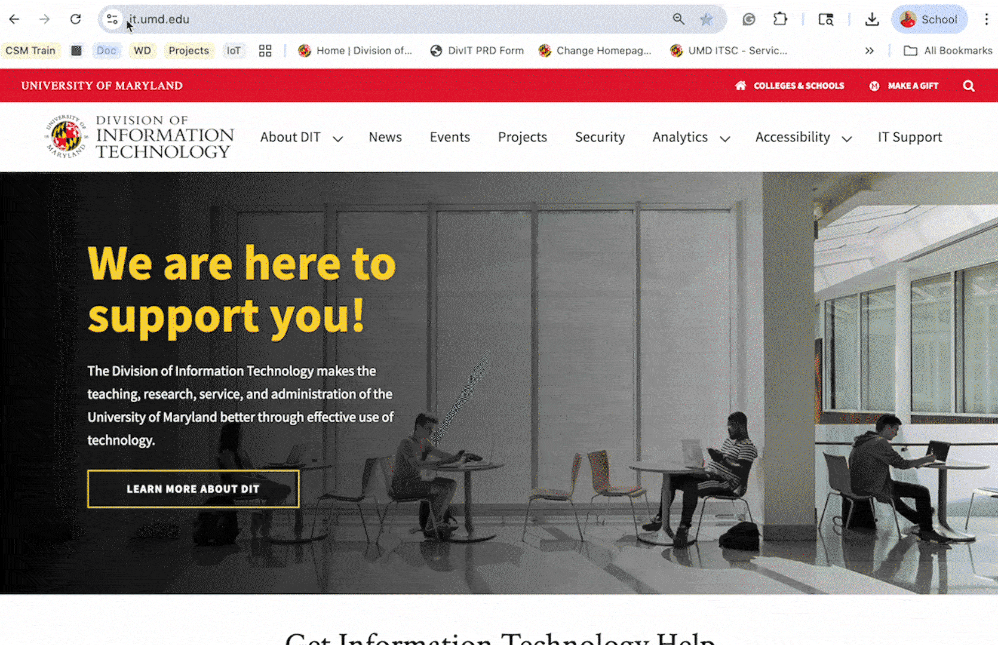The height and width of the screenshot is (645, 998).
Task: Open Chrome three-dot menu
Action: coord(986,19)
